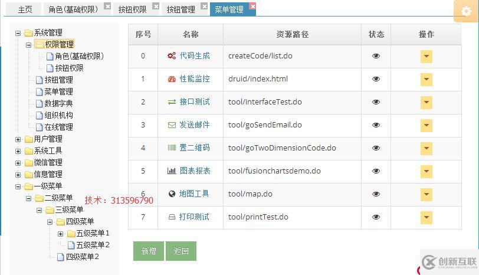479x275 pixels.
Task: Toggle visibility eye for 图表报表
Action: click(376, 171)
